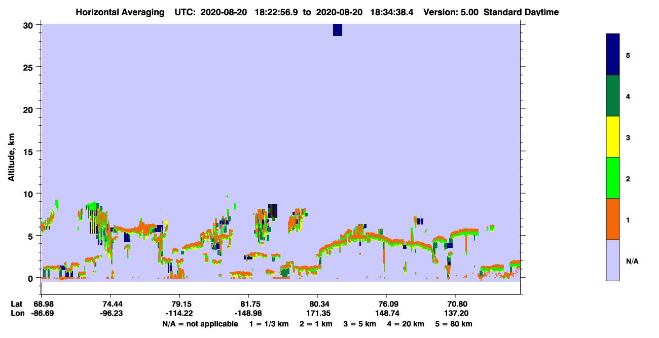This screenshot has width=659, height=338.
Task: Click the 'Standard Daytime' text in the title
Action: coord(521,12)
